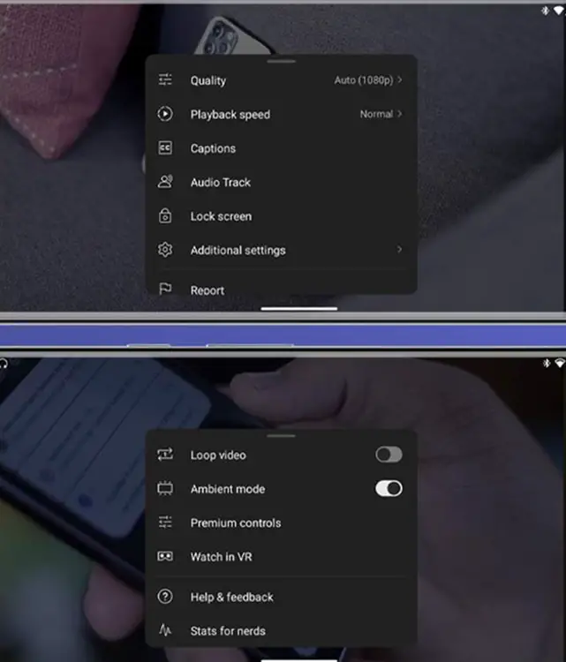This screenshot has height=662, width=566.
Task: Show Stats for nerds
Action: [x=282, y=631]
